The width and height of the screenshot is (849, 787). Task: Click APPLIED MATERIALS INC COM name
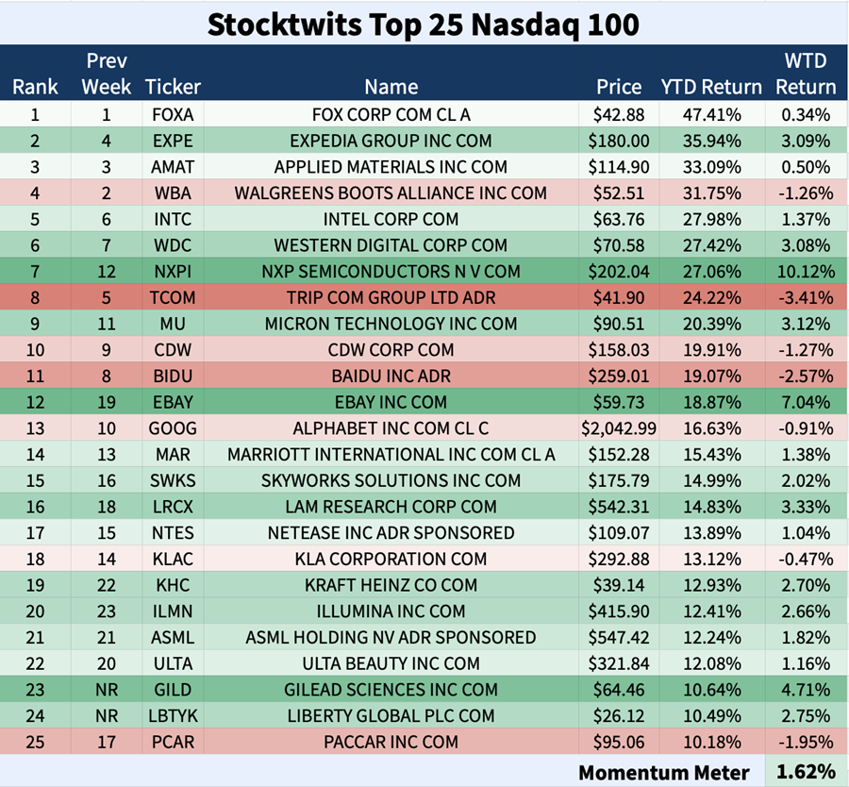click(x=391, y=167)
